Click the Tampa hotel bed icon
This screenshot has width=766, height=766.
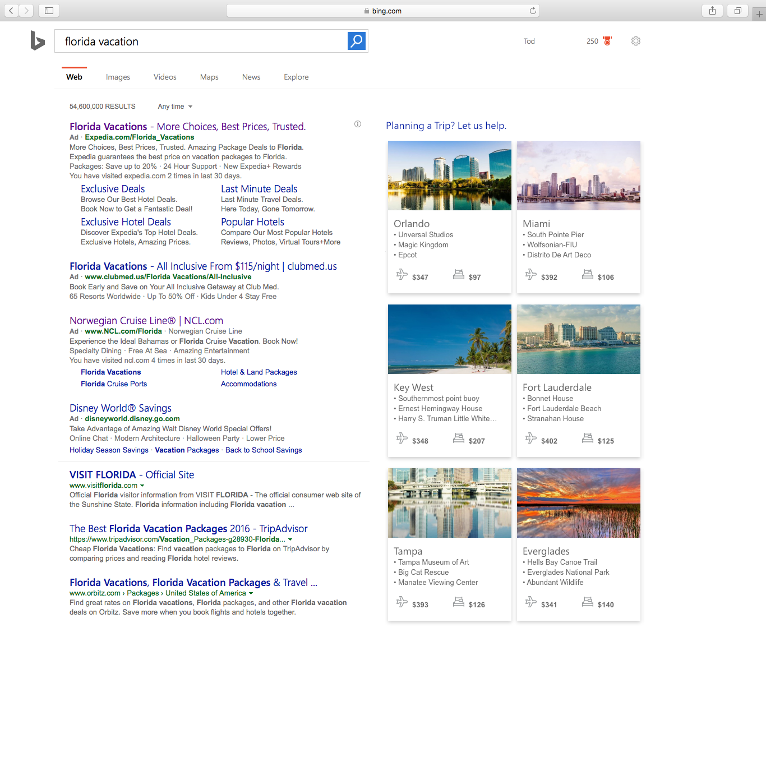pos(459,602)
